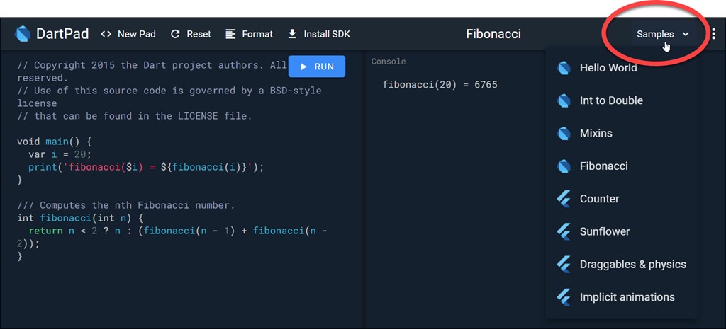The image size is (726, 329).
Task: Open Draggables & physics sample
Action: (x=621, y=265)
